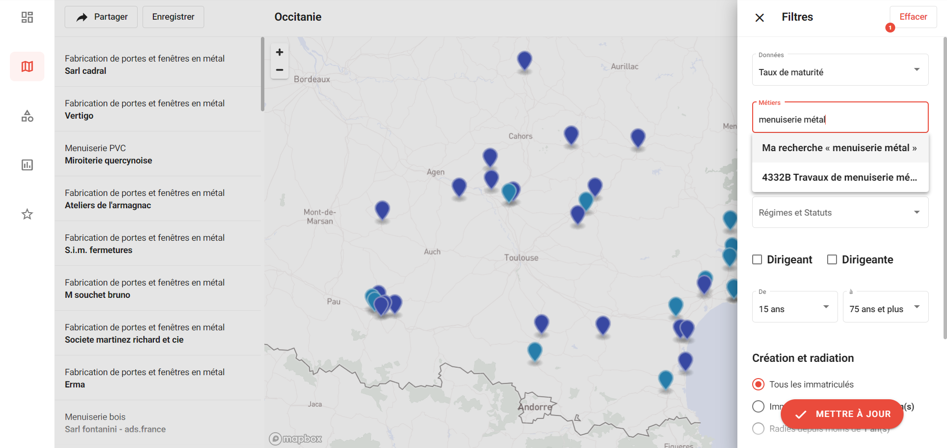947x448 pixels.
Task: Select the map view sidebar icon
Action: pos(27,66)
